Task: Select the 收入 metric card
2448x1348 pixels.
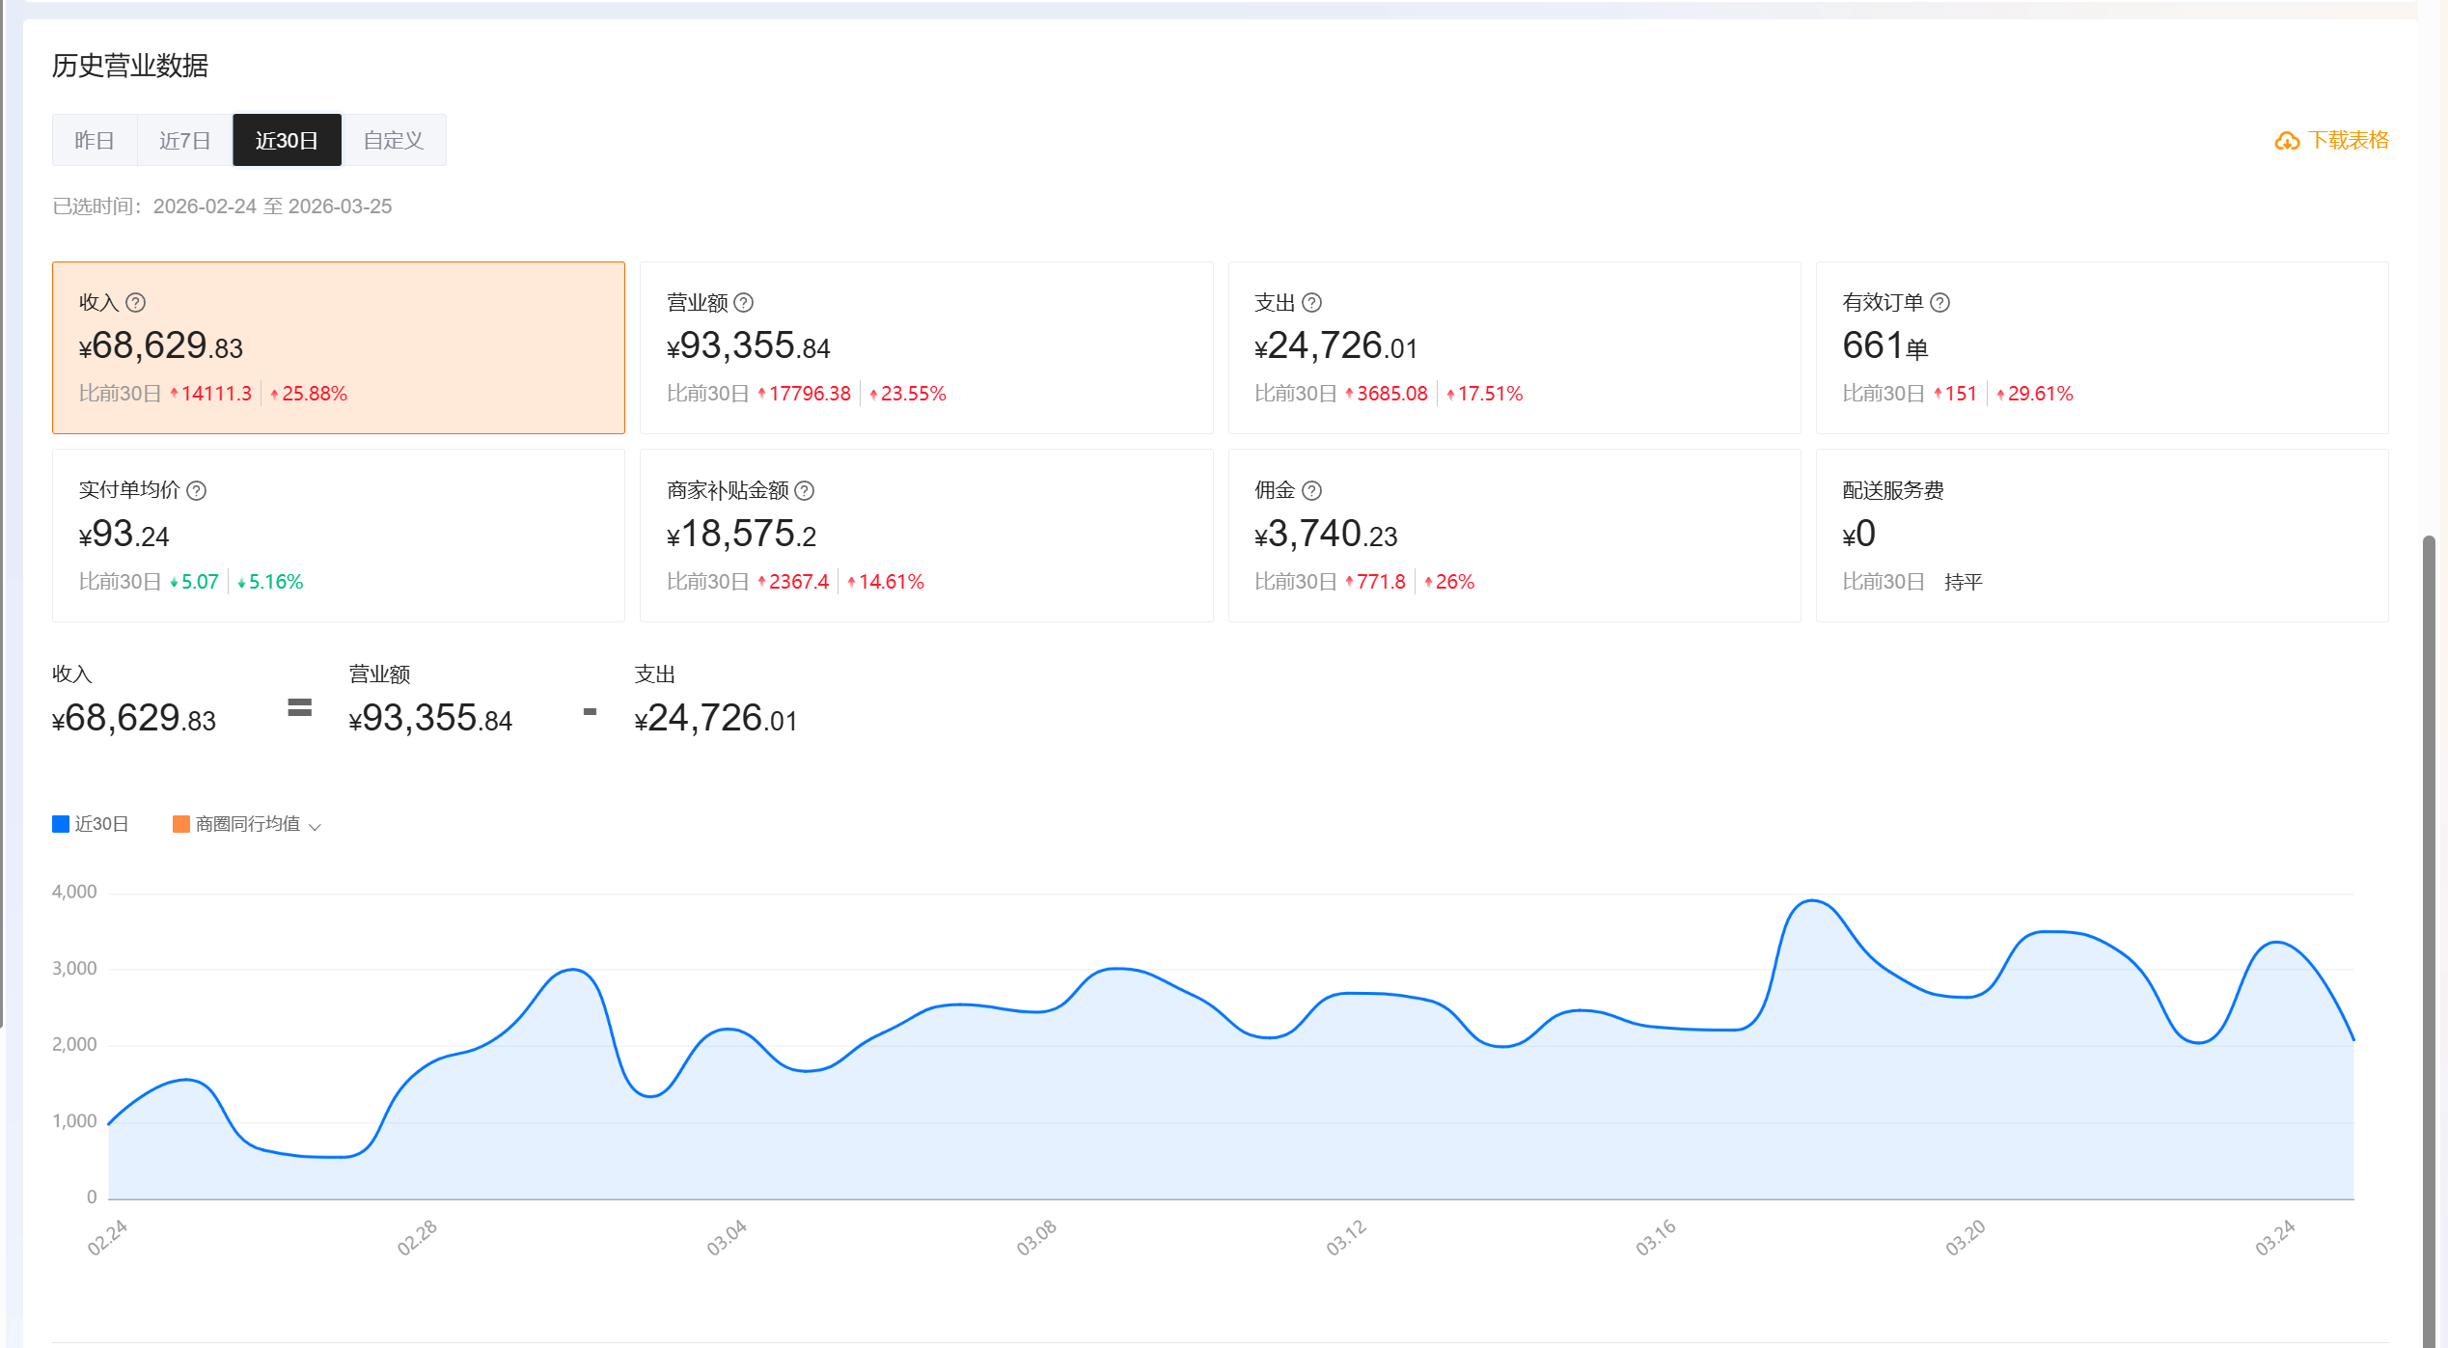Action: tap(338, 347)
